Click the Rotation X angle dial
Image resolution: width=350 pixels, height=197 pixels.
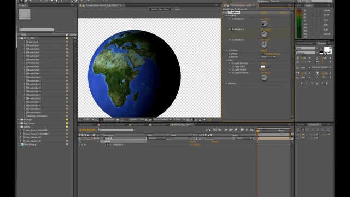coord(264,24)
